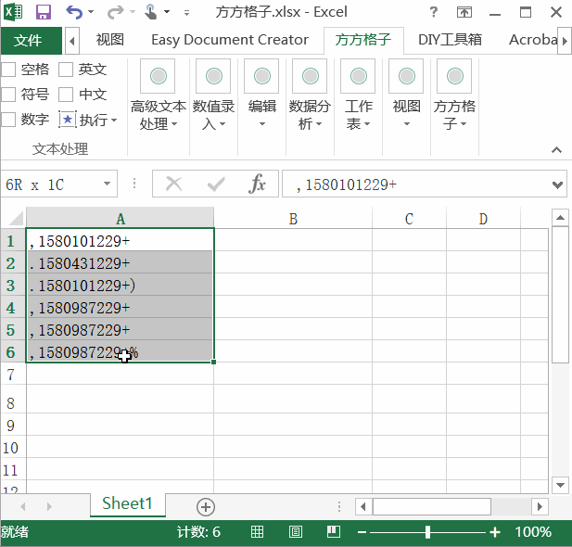Image resolution: width=572 pixels, height=547 pixels.
Task: Switch to Easy Document Creator tab
Action: [230, 40]
